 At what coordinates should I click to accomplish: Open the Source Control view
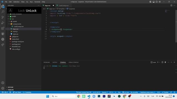pos(3,17)
